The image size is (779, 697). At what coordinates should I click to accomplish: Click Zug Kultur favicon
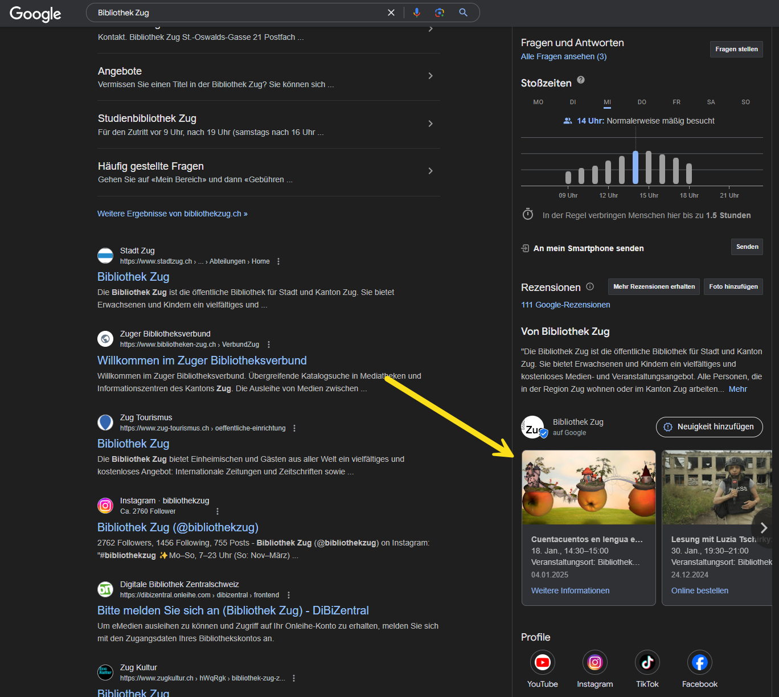(x=105, y=673)
